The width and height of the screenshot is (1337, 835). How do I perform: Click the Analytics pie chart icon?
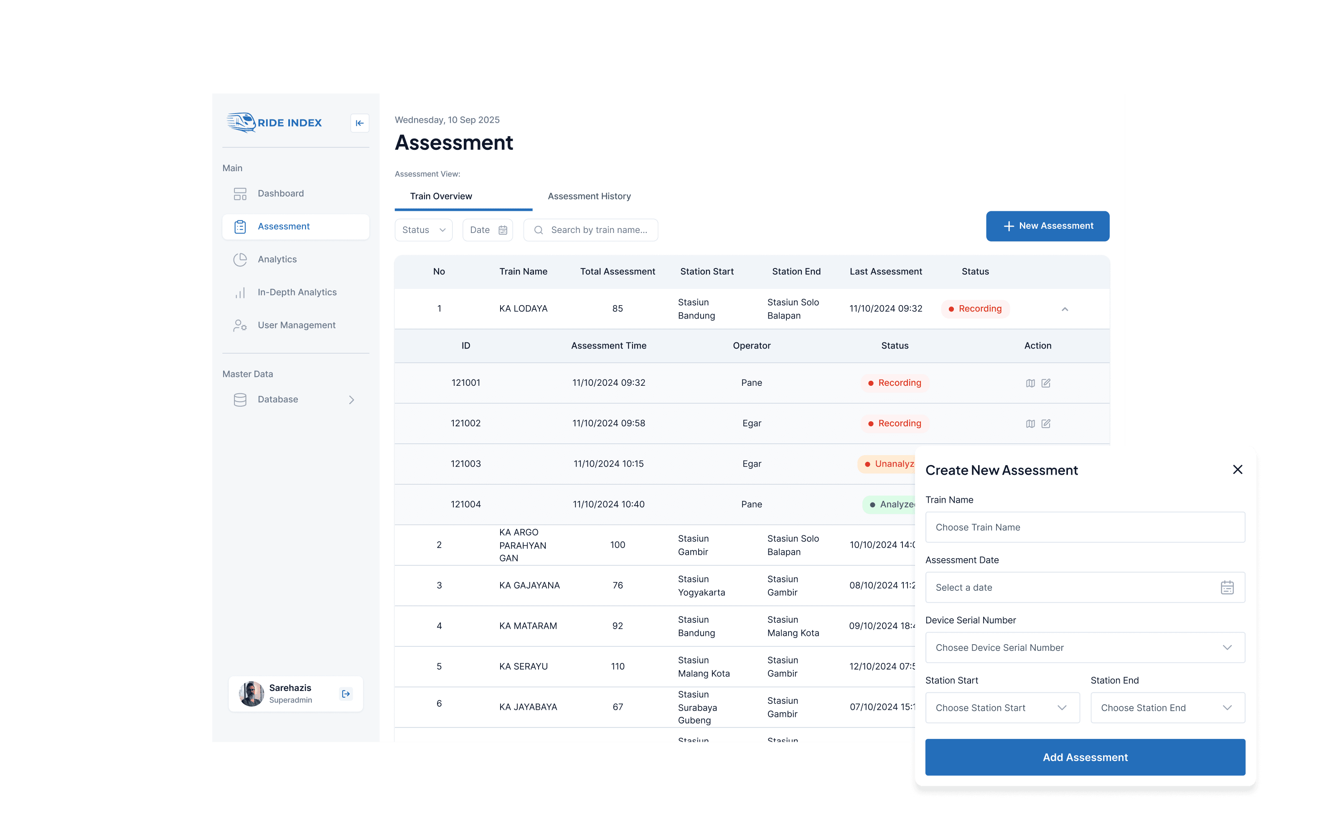240,260
